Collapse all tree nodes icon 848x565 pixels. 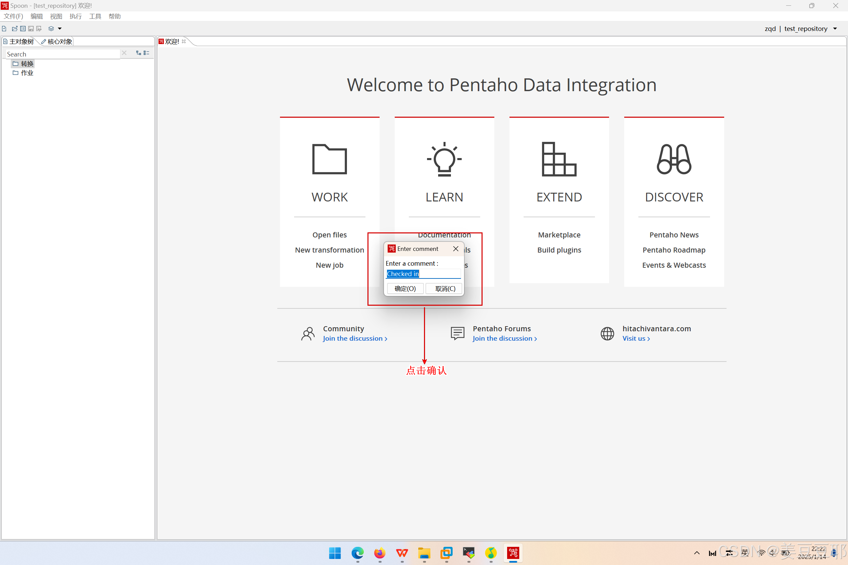(146, 53)
